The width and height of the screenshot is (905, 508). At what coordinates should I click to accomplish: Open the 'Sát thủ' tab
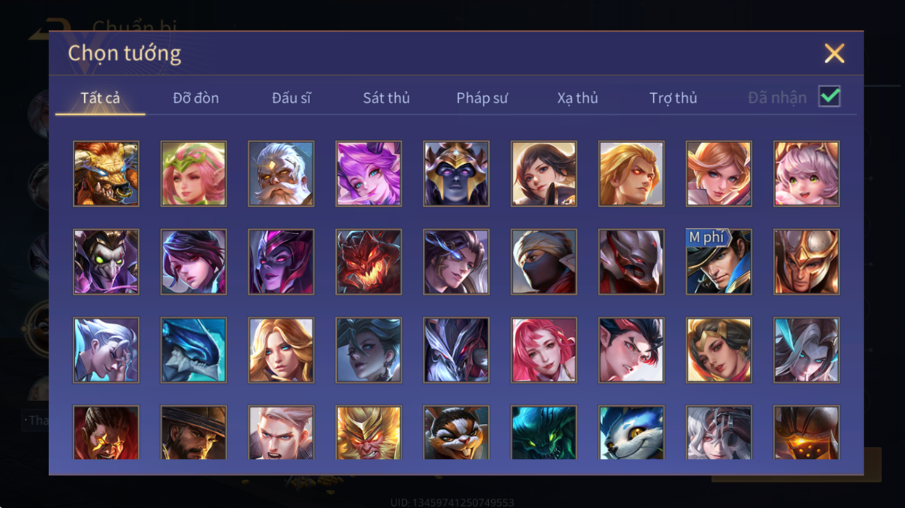tap(386, 98)
